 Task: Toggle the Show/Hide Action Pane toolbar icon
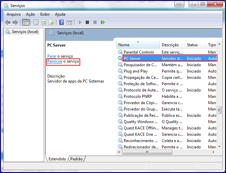pos(69,23)
